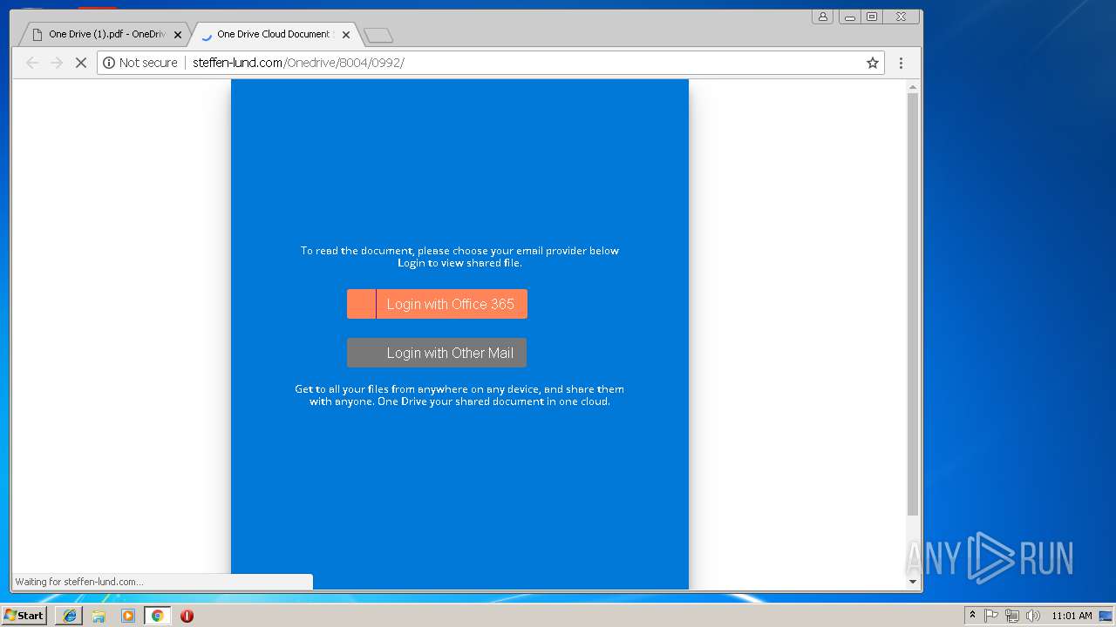This screenshot has width=1116, height=627.
Task: Click the 'Get to all your files' description text
Action: coord(459,395)
